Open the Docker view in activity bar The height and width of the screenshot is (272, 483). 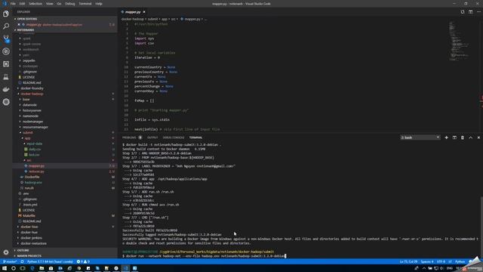[6, 89]
